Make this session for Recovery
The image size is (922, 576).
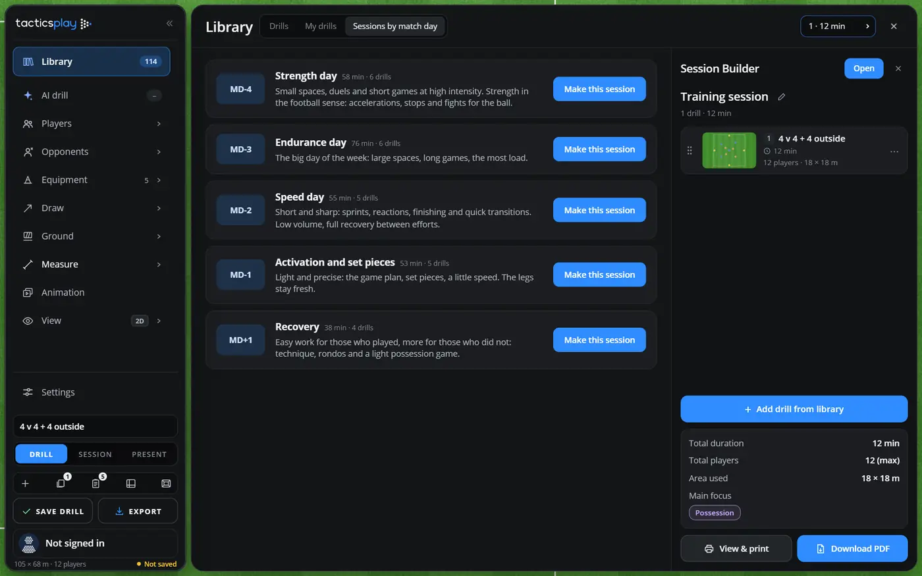coord(599,340)
